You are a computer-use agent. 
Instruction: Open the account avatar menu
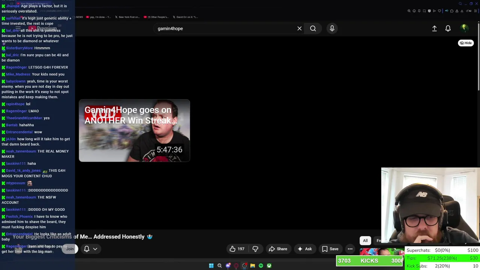pos(464,28)
